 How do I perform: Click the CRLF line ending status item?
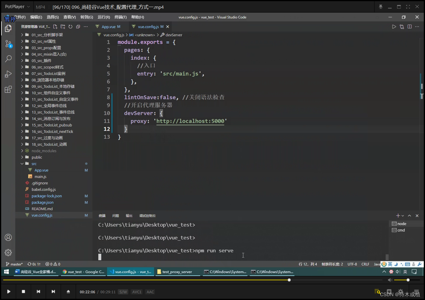365,264
